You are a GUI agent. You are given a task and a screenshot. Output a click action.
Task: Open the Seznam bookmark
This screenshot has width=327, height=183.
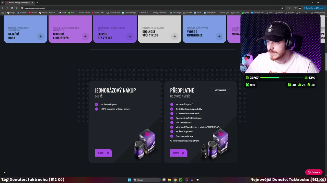click(48, 13)
